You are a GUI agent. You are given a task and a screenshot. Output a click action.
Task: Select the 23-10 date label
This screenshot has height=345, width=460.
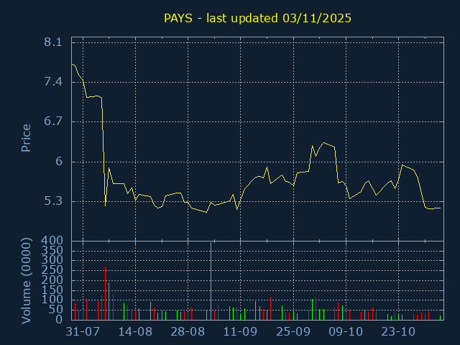tap(398, 332)
